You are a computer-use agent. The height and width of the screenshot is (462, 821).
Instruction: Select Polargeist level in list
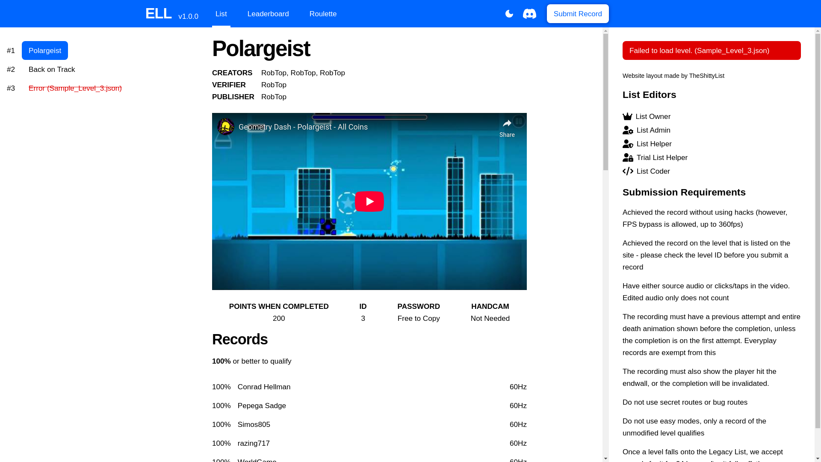pos(45,50)
